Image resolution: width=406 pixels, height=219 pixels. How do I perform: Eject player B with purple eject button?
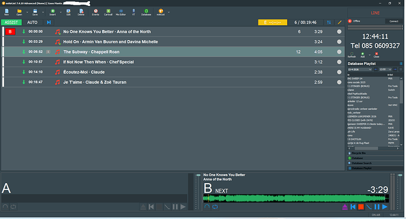click(x=345, y=207)
